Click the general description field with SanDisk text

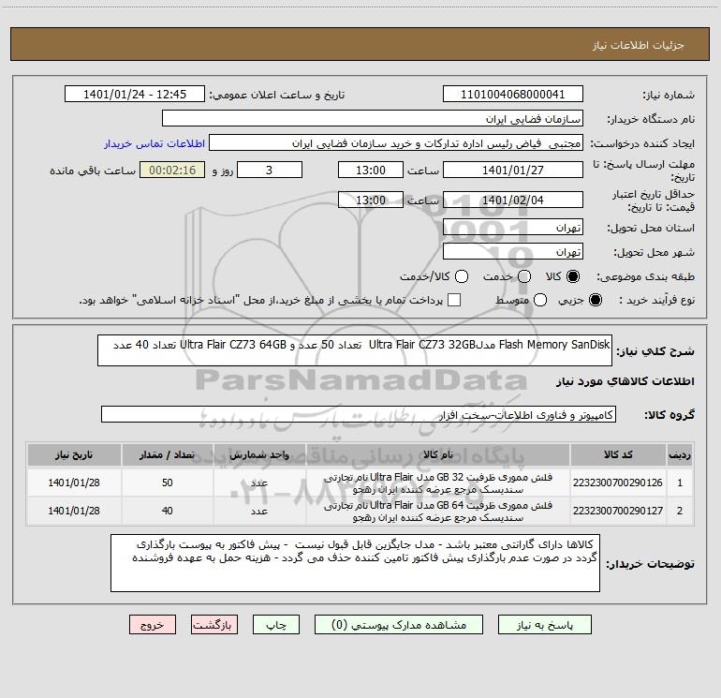pos(355,350)
